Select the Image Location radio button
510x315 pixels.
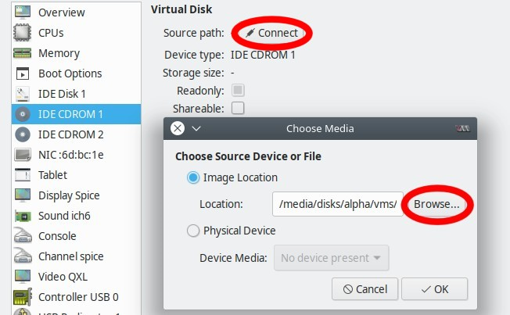click(x=193, y=177)
